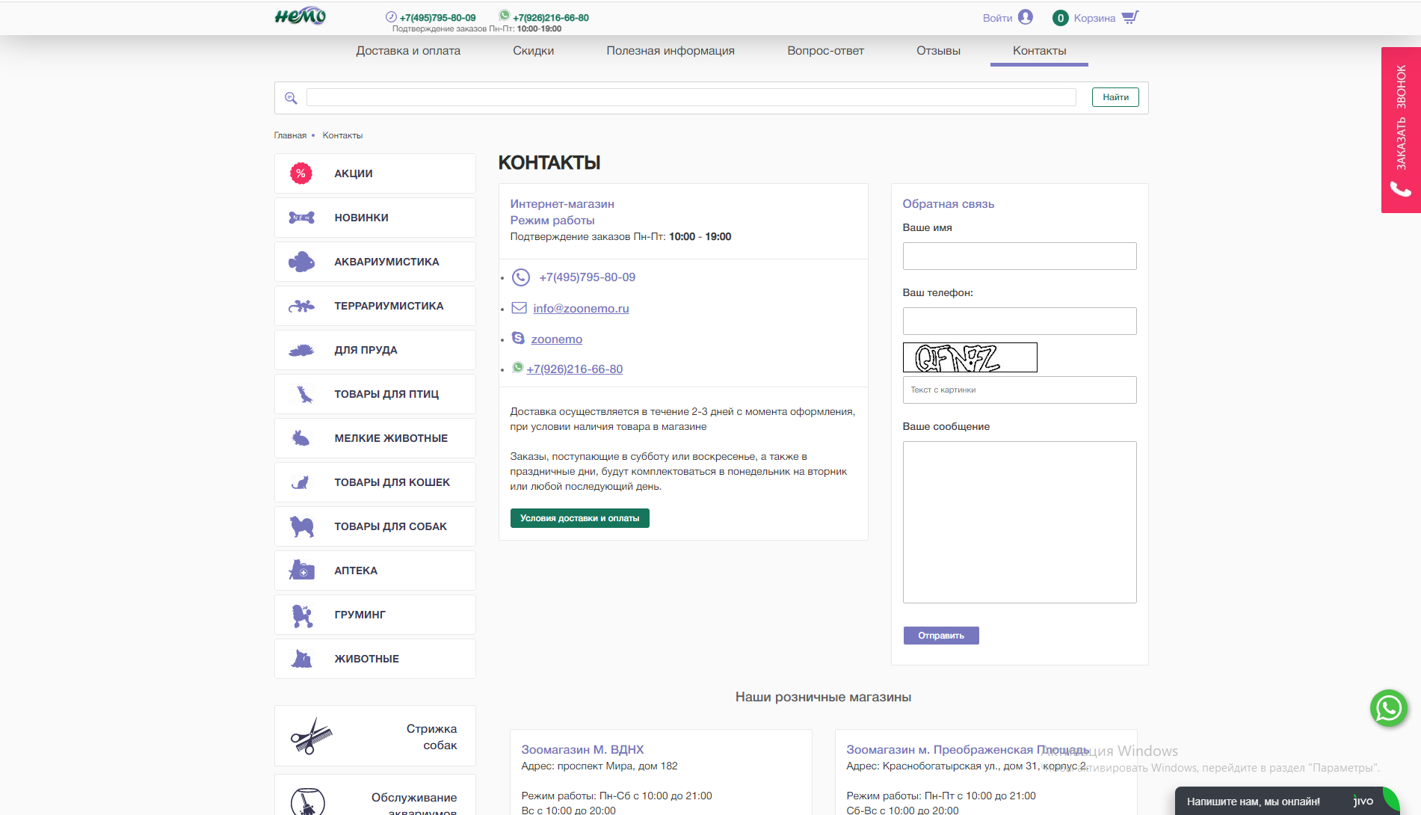The image size is (1421, 815).
Task: Open Зоомагазин м. Преображенская Площадь link
Action: pos(967,749)
